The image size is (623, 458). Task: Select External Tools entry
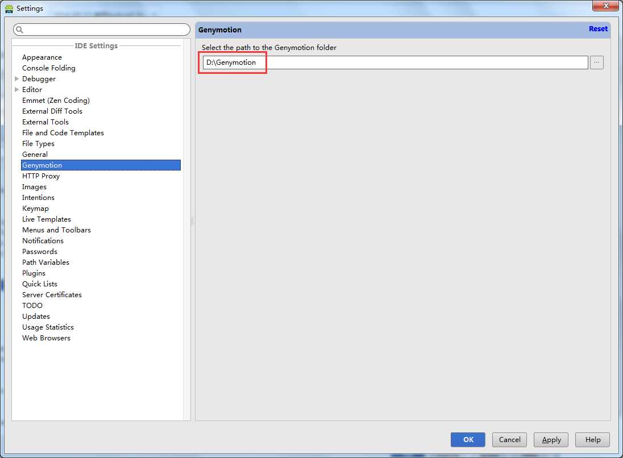(x=45, y=122)
